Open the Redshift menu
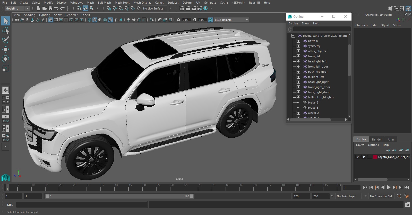Viewport: 412px width, 215px height. click(x=254, y=3)
